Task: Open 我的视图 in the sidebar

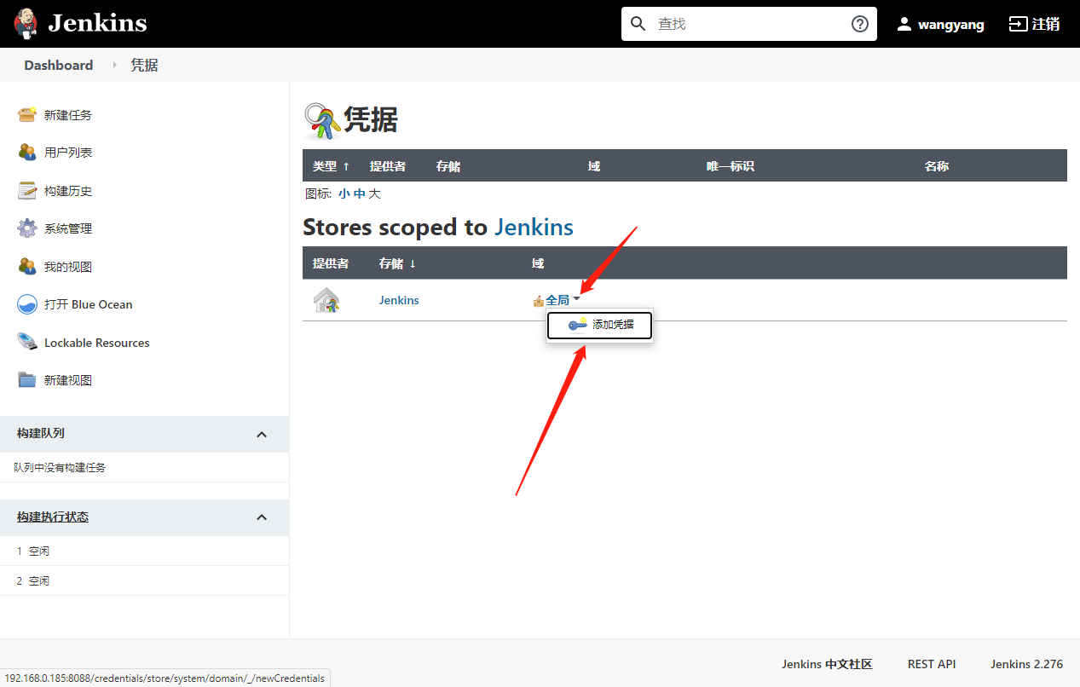Action: pos(68,267)
